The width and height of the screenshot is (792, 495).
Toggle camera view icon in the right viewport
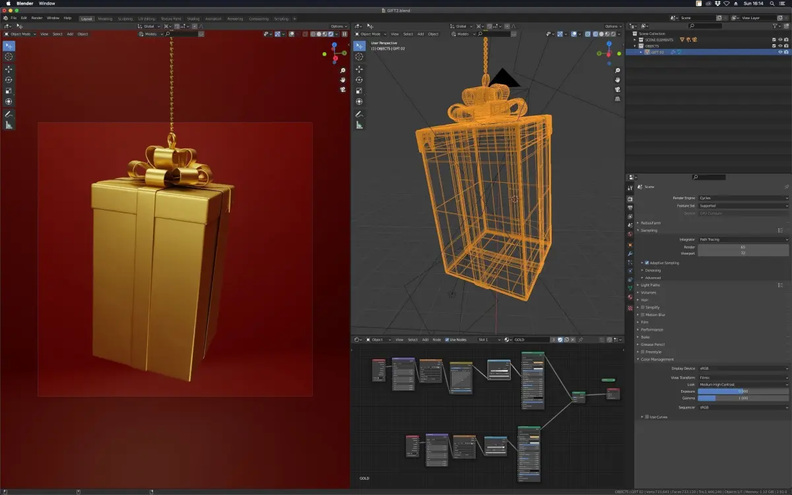[617, 89]
